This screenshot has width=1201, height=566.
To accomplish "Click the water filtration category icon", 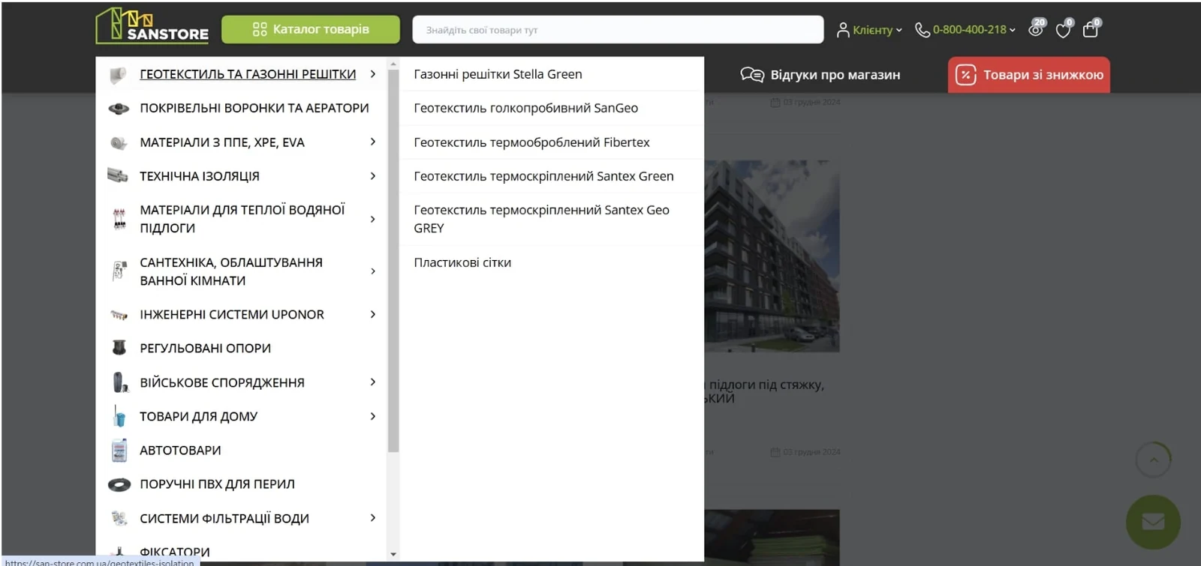I will [119, 517].
